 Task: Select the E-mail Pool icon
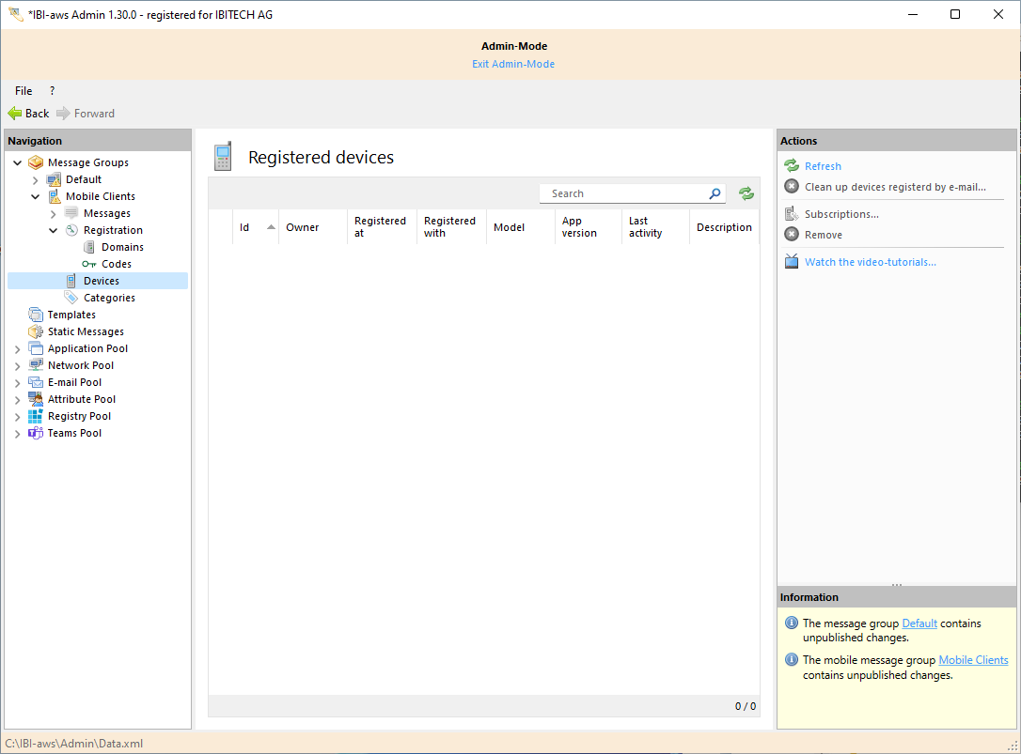tap(36, 381)
